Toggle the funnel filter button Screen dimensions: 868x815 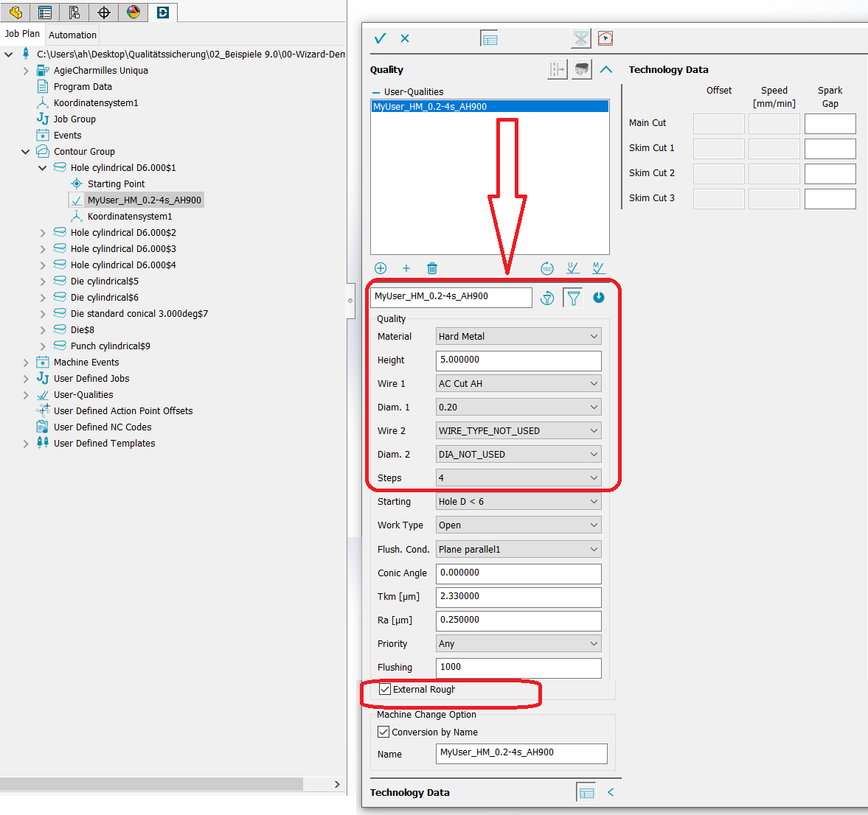pos(573,298)
